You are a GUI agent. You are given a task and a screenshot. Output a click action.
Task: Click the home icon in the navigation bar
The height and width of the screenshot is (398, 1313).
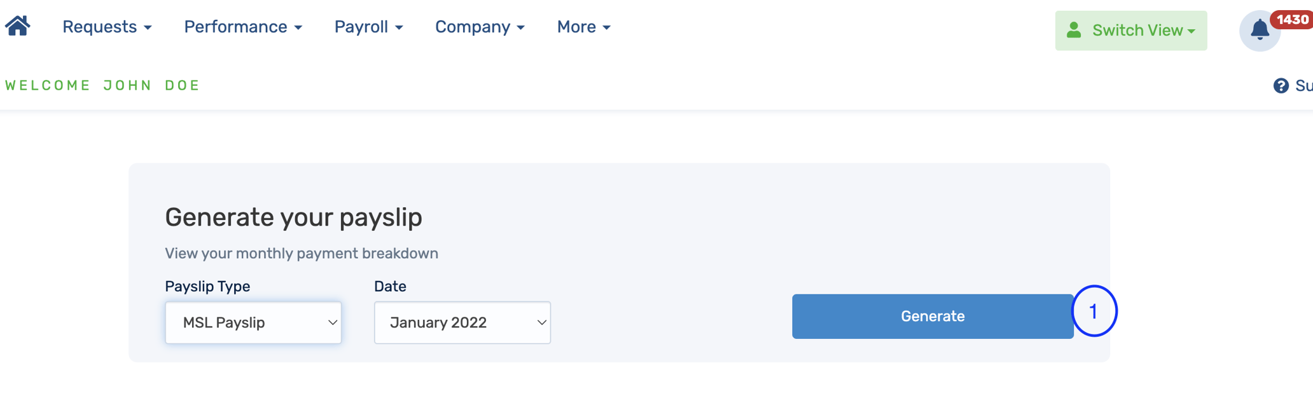click(17, 25)
